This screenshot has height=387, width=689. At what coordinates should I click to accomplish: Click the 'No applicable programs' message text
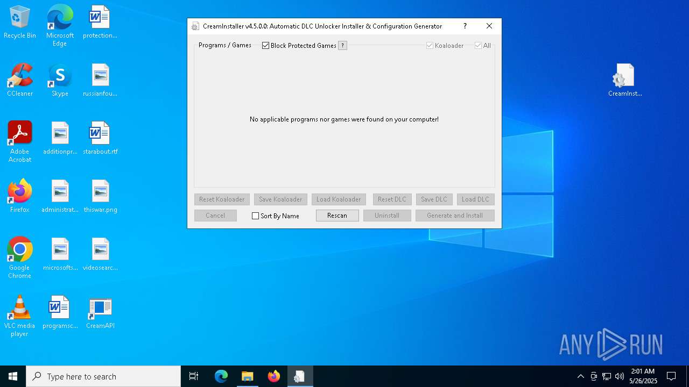(344, 119)
